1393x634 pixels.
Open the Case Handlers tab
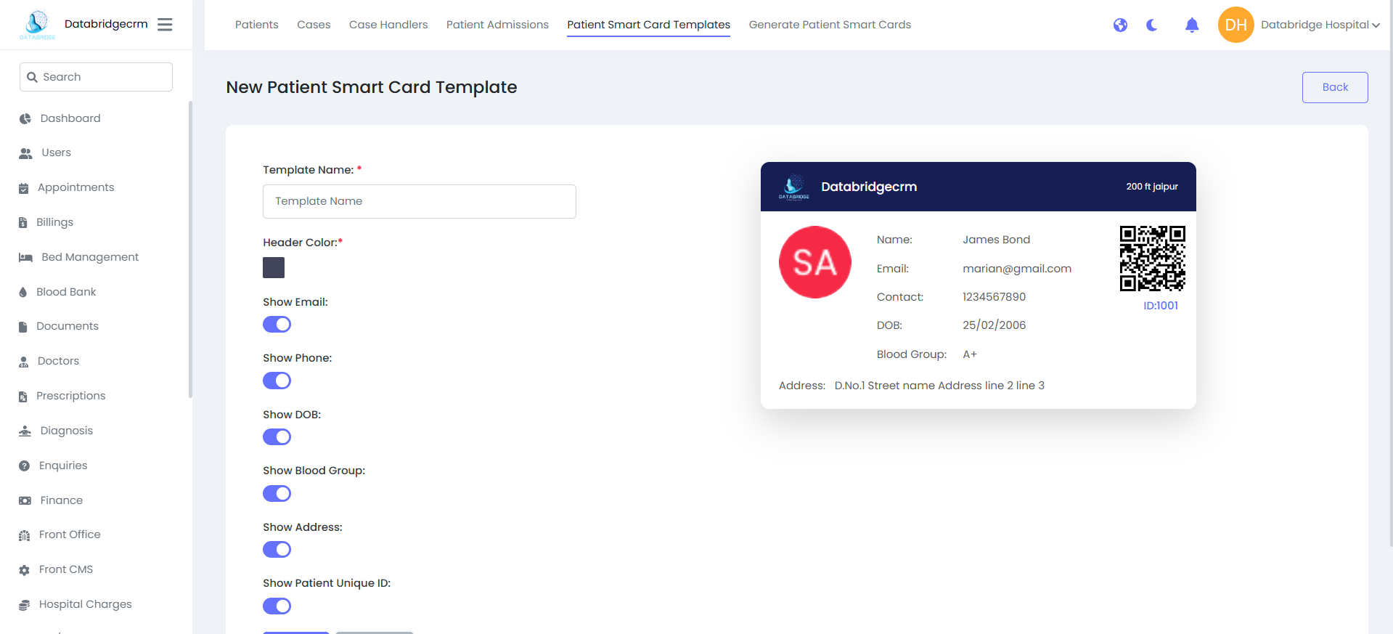(388, 25)
